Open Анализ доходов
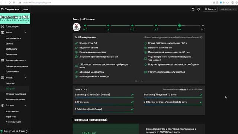 click(x=13, y=122)
